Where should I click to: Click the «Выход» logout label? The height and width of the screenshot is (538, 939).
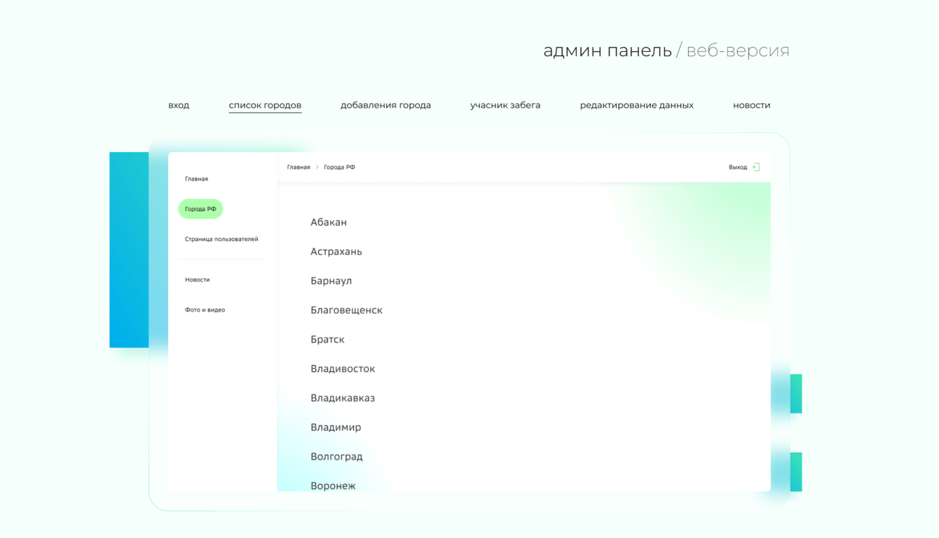point(738,167)
